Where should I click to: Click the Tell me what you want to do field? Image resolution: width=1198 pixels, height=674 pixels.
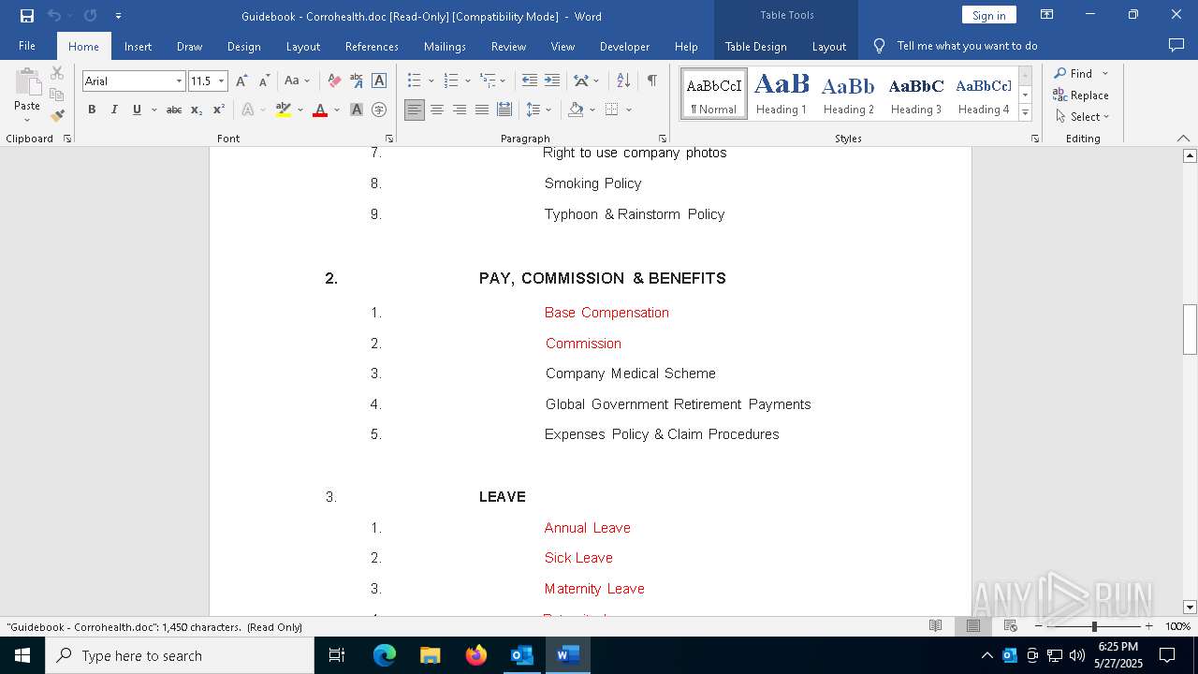coord(967,46)
